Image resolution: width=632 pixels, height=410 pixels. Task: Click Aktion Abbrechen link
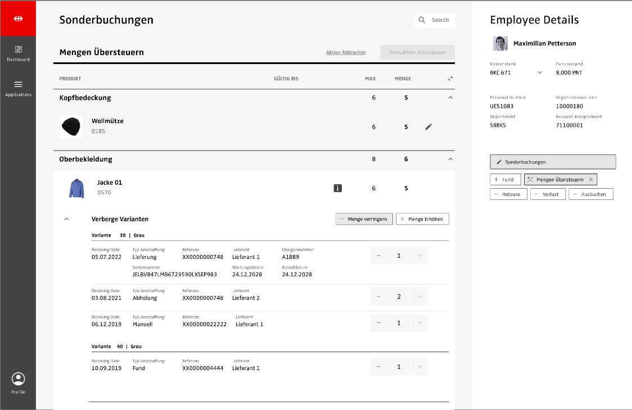346,52
